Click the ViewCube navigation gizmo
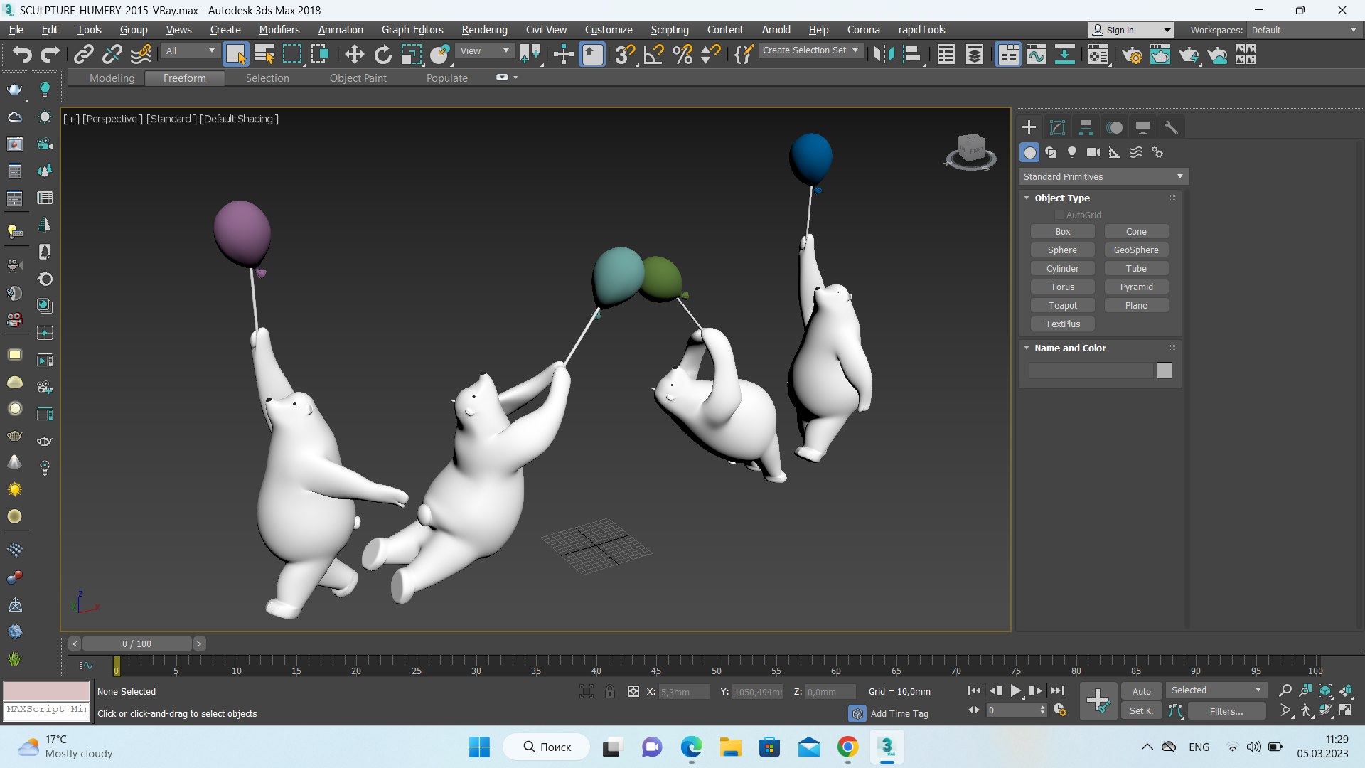Screen dimensions: 1365x768 [971, 151]
